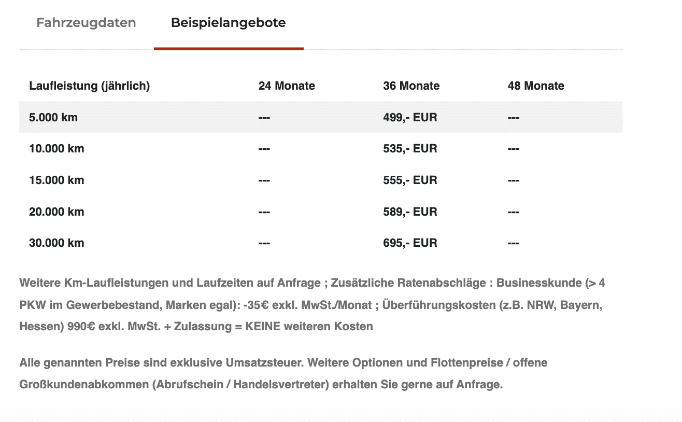Select the 5.000 km row label
This screenshot has width=682, height=422.
(53, 118)
